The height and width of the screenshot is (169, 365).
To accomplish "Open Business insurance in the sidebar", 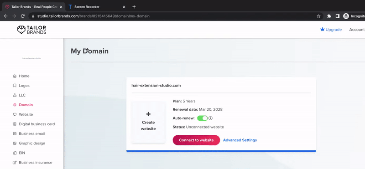I will 36,163.
